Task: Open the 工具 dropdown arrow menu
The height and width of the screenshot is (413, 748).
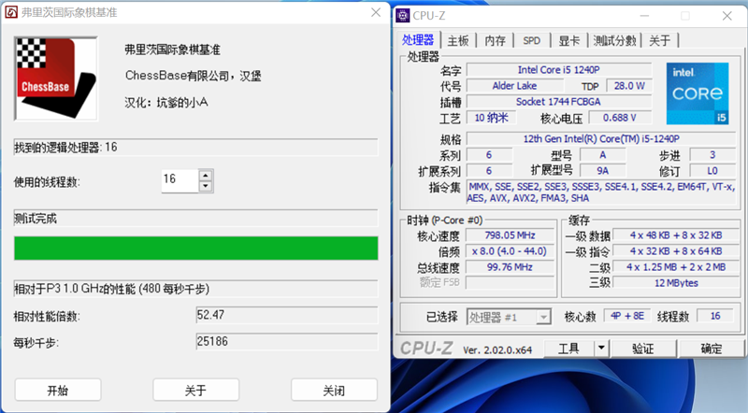Action: pos(601,349)
